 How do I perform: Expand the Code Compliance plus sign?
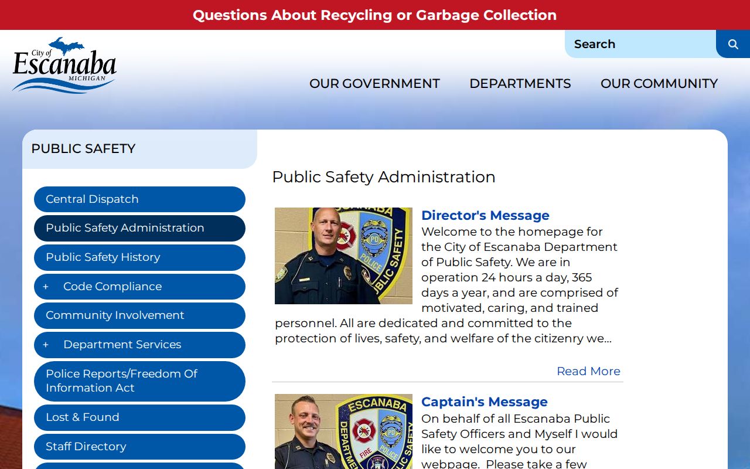coord(46,287)
